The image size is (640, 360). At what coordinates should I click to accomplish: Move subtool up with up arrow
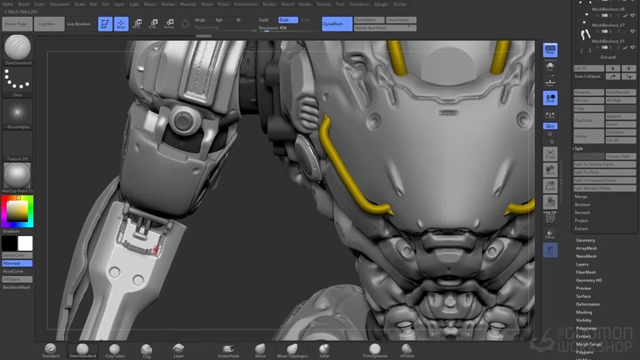click(613, 68)
